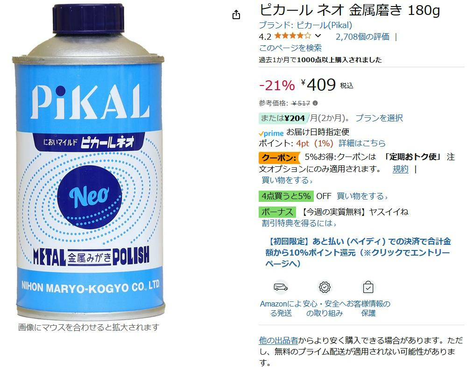Click 買い物をする next to 4点買うと5% OFF
Viewport: 473px width, 371px height.
[362, 196]
